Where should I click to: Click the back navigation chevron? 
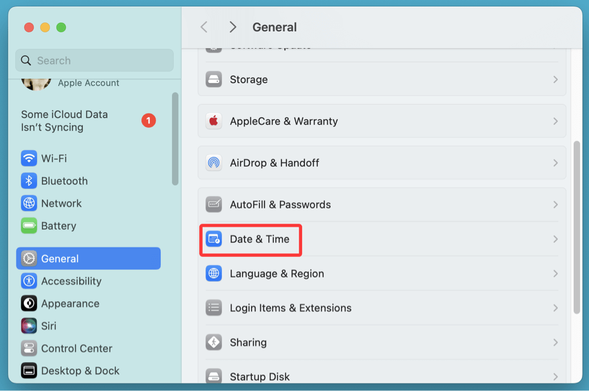point(204,27)
